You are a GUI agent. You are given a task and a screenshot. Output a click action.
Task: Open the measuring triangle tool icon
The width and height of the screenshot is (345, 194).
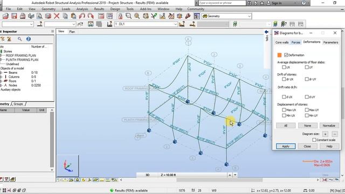(162, 16)
